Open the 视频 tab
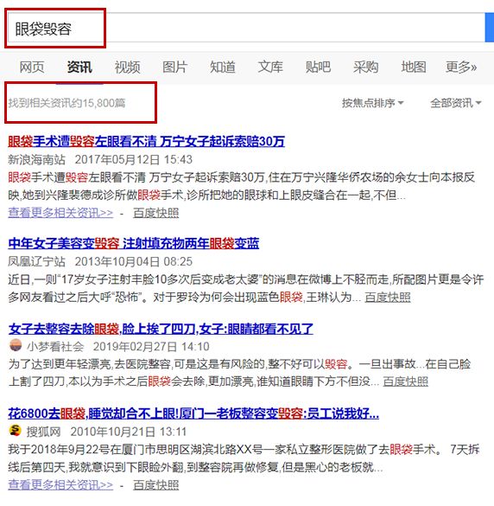494x506 pixels. pyautogui.click(x=127, y=67)
